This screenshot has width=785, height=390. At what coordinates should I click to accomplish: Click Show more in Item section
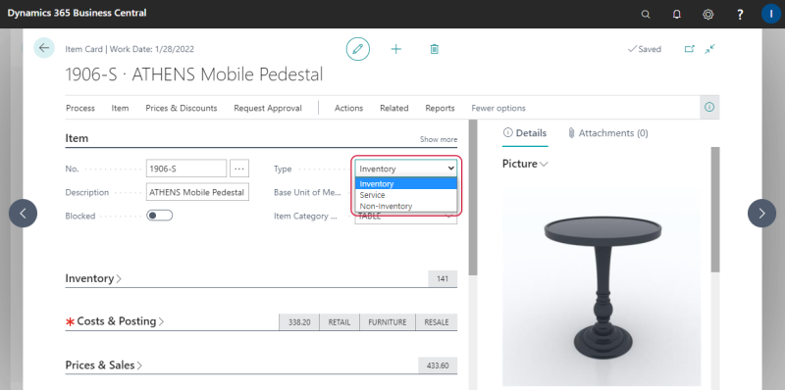[439, 139]
